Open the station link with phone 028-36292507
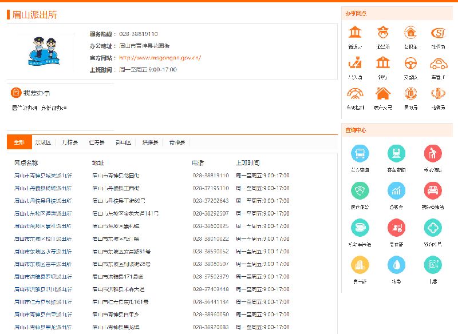This screenshot has height=334, width=458. pyautogui.click(x=43, y=213)
